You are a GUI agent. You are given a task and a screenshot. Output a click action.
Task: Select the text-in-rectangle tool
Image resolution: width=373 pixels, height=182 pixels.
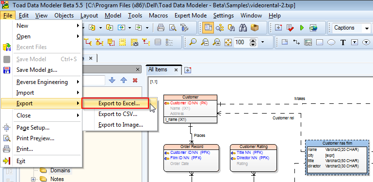coord(355,42)
